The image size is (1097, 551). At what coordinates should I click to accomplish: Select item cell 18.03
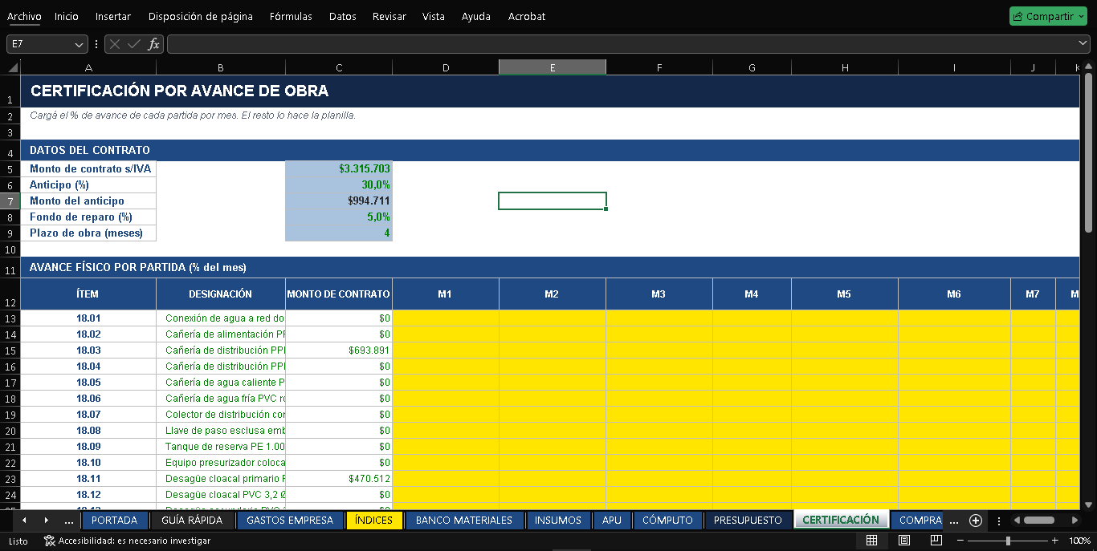click(88, 350)
